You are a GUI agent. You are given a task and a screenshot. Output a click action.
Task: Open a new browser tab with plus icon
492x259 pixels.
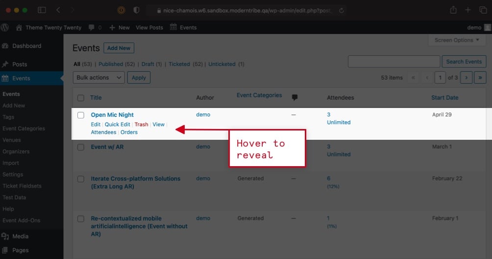pos(468,10)
